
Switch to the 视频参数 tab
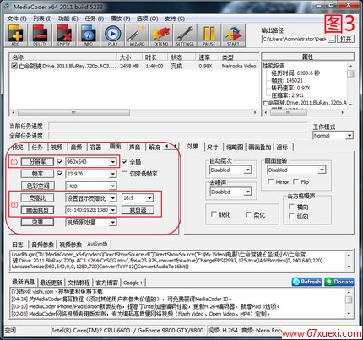coord(71,245)
